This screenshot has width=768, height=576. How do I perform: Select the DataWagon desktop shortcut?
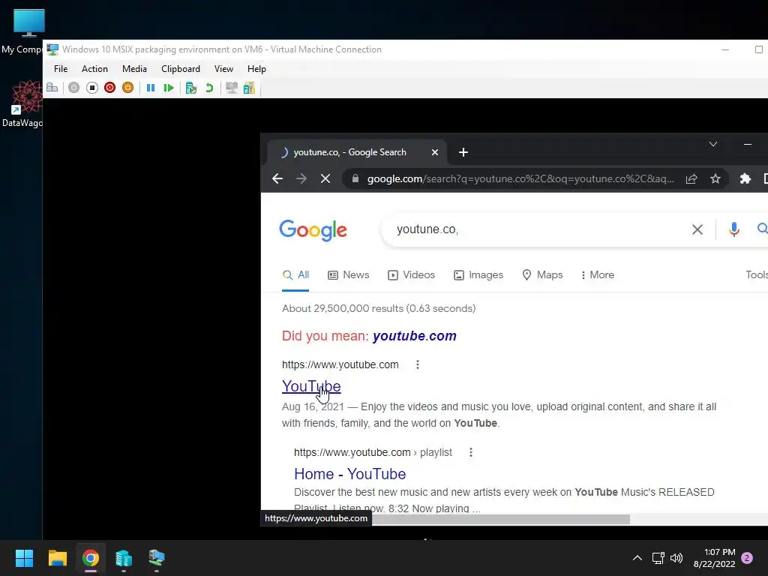point(23,103)
